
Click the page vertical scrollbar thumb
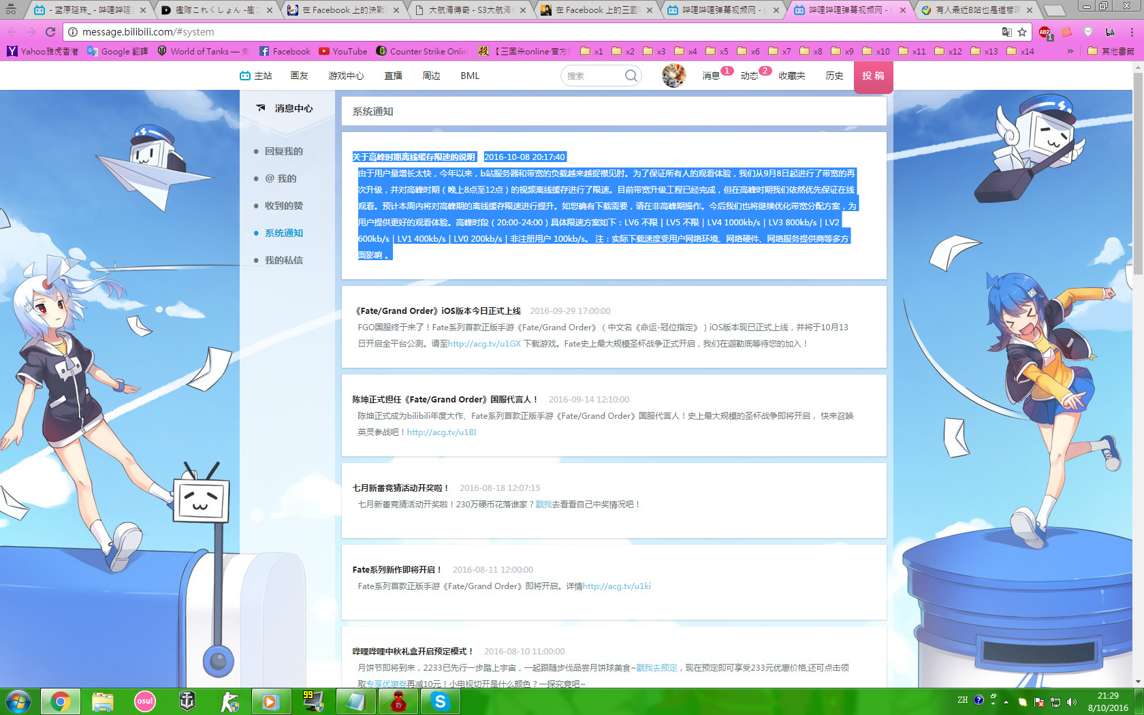coord(1139,174)
